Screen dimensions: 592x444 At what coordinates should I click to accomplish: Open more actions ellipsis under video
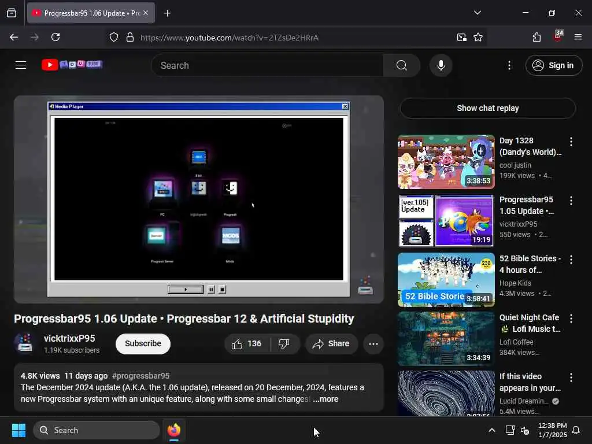[x=373, y=344]
